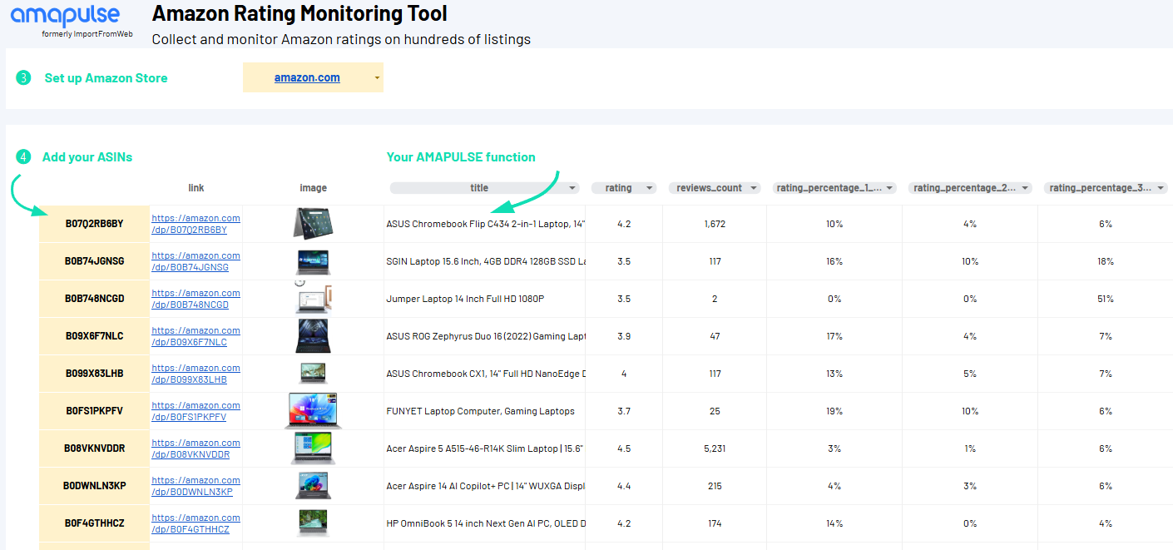Click the ASUS Chromebook Flip C434 product image

pos(313,224)
